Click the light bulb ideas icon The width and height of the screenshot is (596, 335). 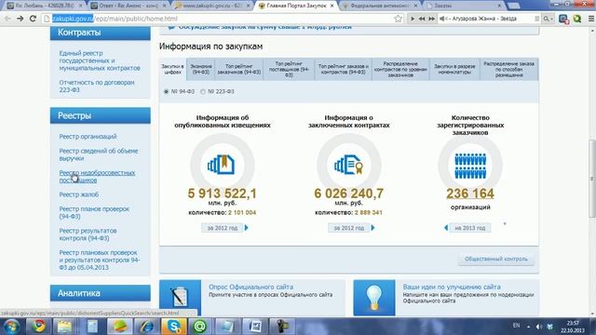point(374,298)
